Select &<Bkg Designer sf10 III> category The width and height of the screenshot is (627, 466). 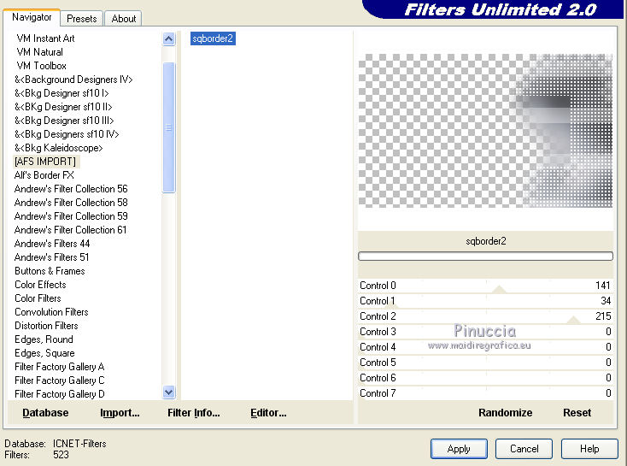coord(64,121)
